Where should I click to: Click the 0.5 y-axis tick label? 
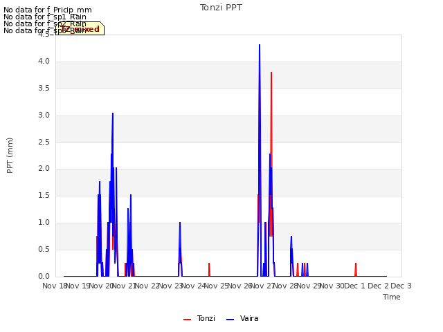[x=44, y=249]
